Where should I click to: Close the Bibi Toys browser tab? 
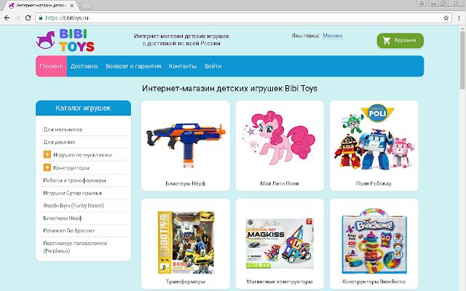[71, 6]
